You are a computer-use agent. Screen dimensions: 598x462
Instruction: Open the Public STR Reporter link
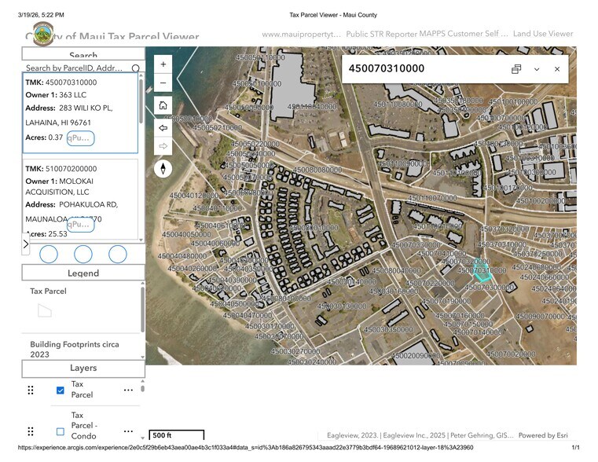(x=381, y=34)
